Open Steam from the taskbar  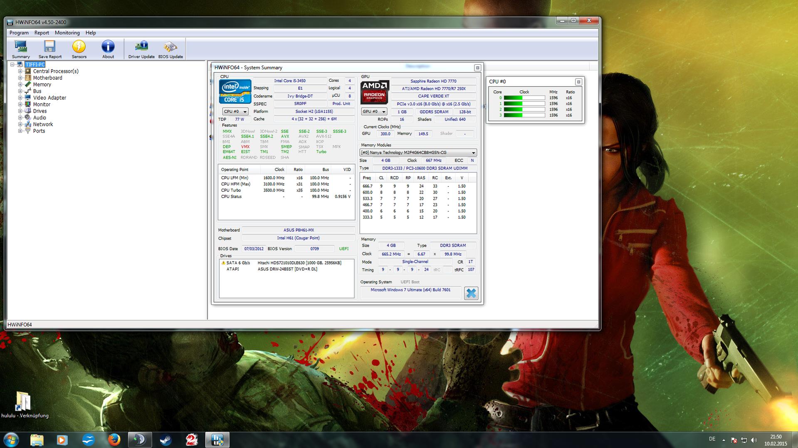pos(165,440)
